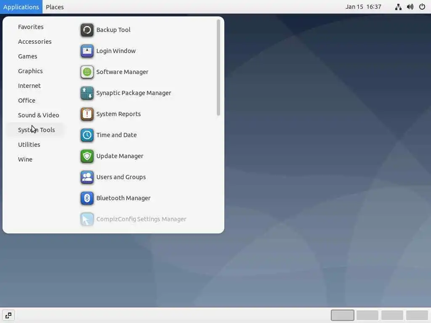
Task: Choose the Games category
Action: pyautogui.click(x=27, y=56)
